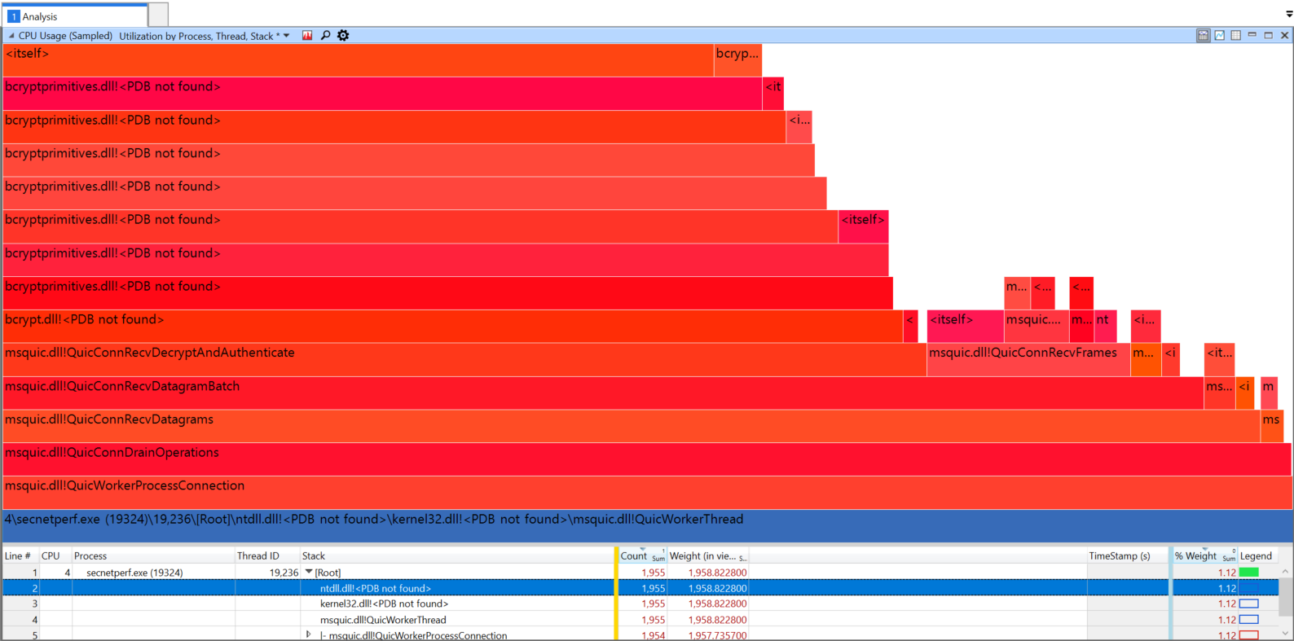Image resolution: width=1294 pixels, height=641 pixels.
Task: Switch to the Analysis tab
Action: point(75,15)
